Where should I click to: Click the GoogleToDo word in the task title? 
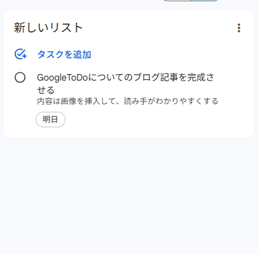click(62, 77)
